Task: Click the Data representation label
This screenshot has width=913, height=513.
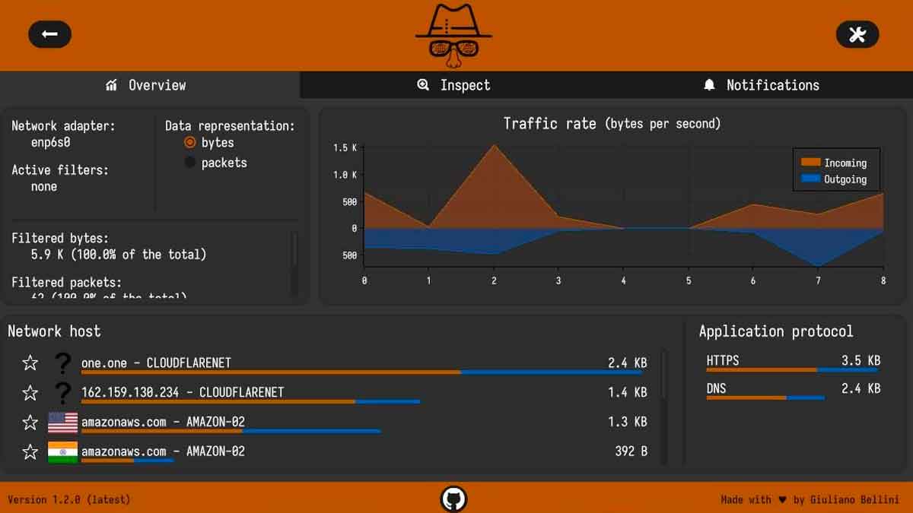Action: (x=230, y=126)
